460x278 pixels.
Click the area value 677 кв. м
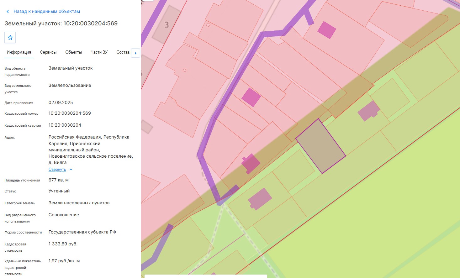pyautogui.click(x=59, y=180)
